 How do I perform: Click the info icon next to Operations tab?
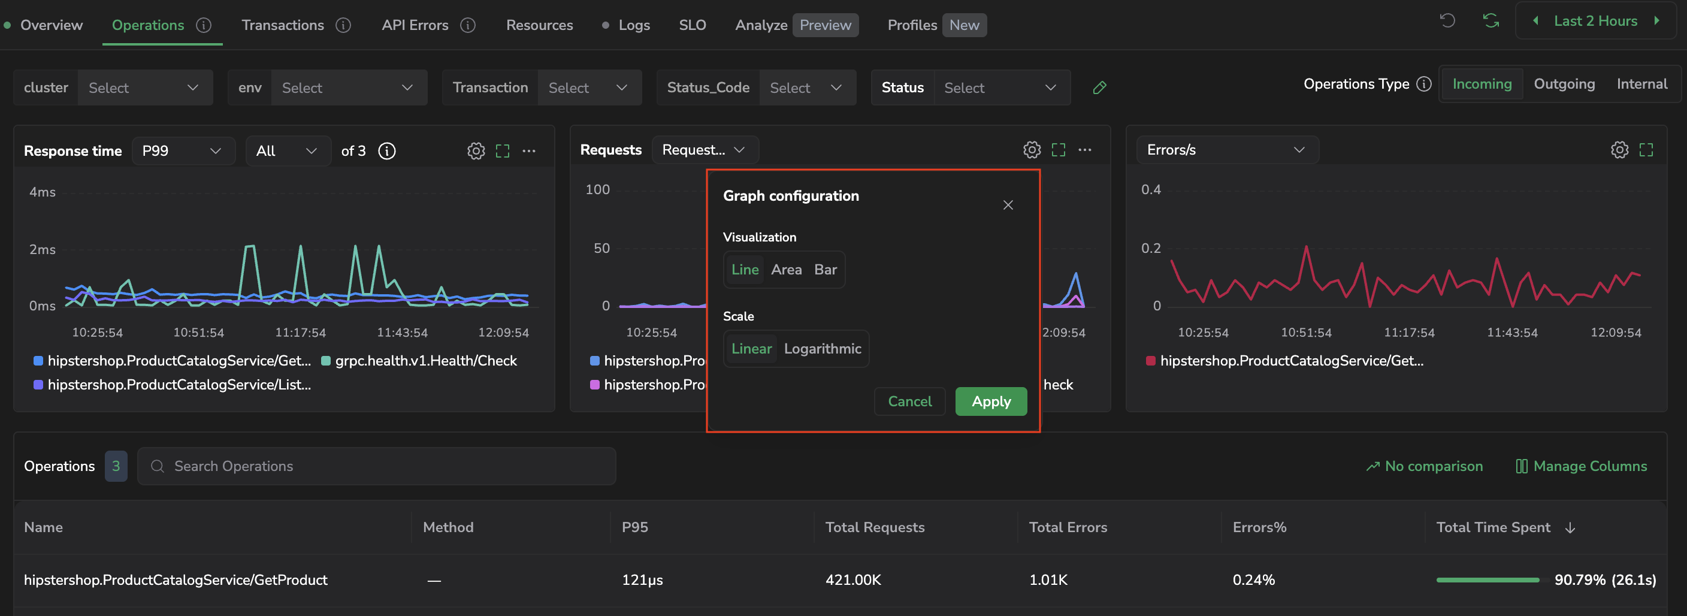click(204, 25)
